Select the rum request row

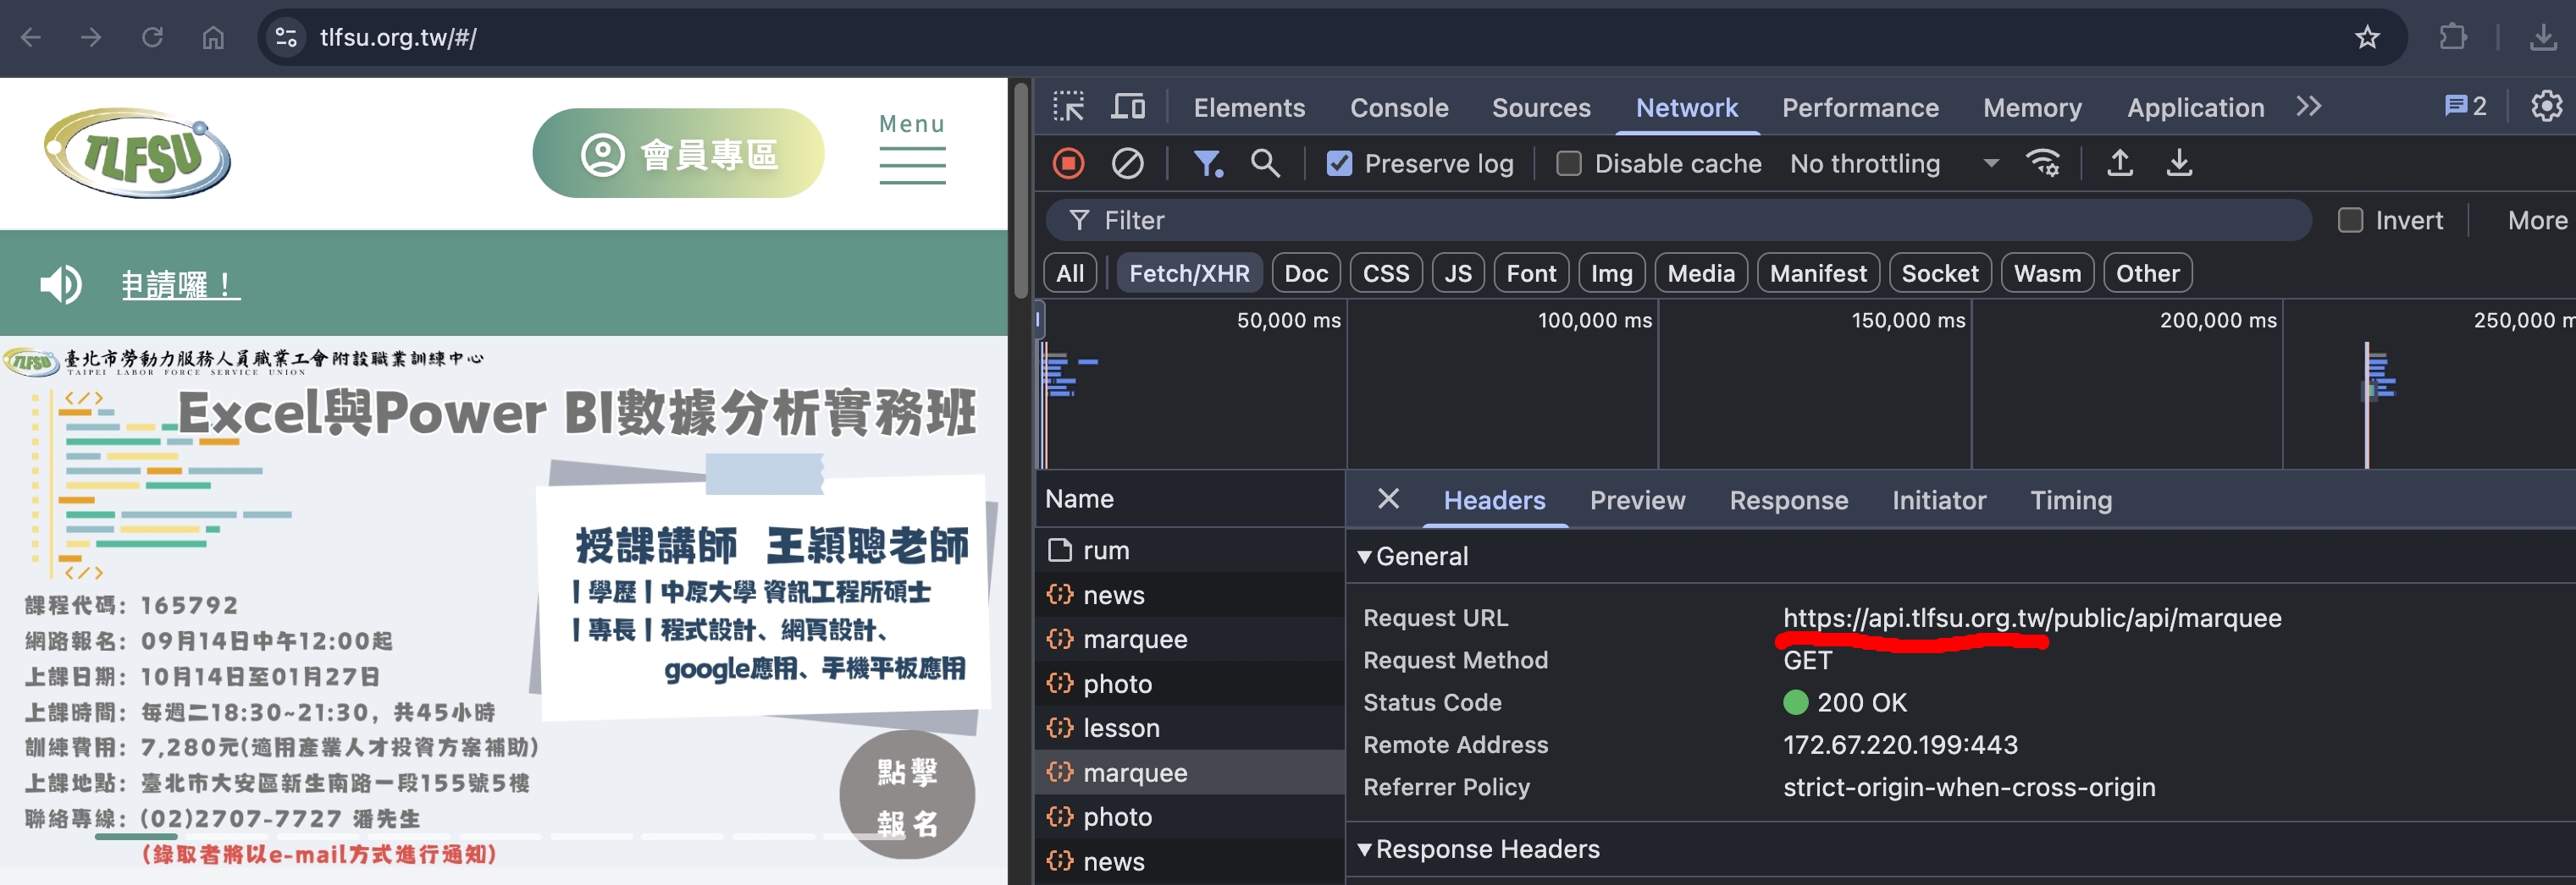pyautogui.click(x=1189, y=551)
